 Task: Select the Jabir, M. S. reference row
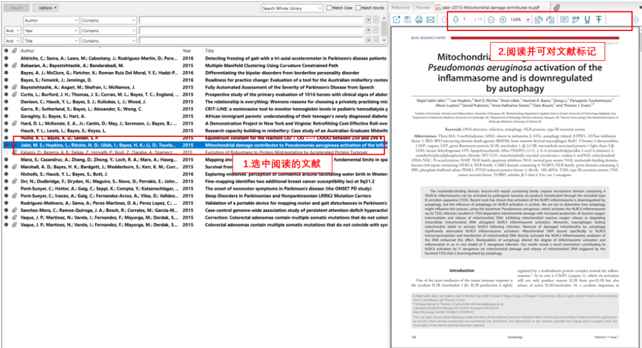tap(195, 145)
